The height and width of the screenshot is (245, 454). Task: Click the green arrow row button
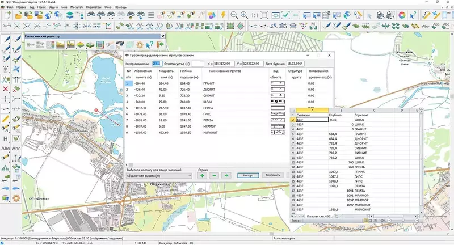pos(226,175)
